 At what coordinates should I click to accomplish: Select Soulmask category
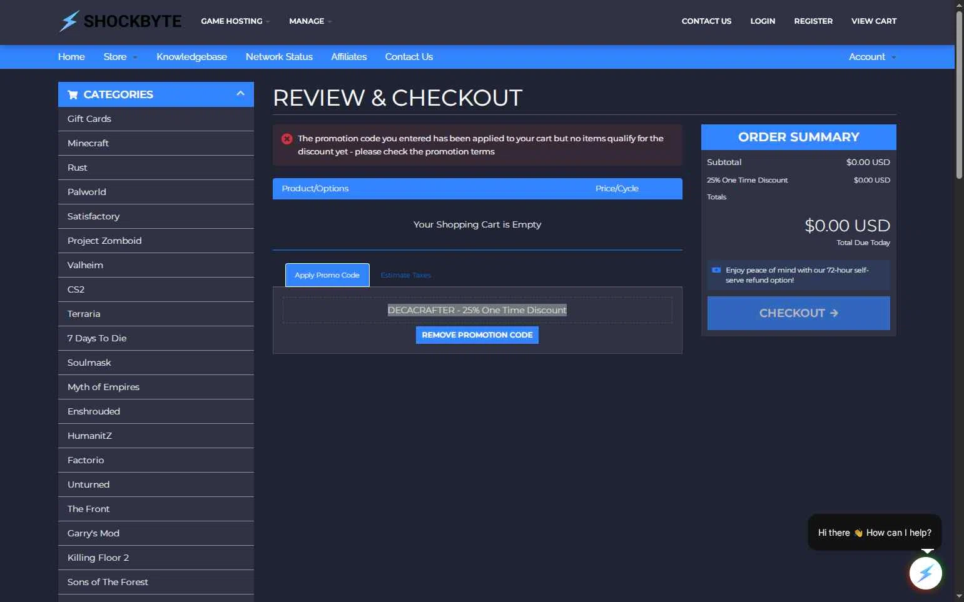click(156, 363)
